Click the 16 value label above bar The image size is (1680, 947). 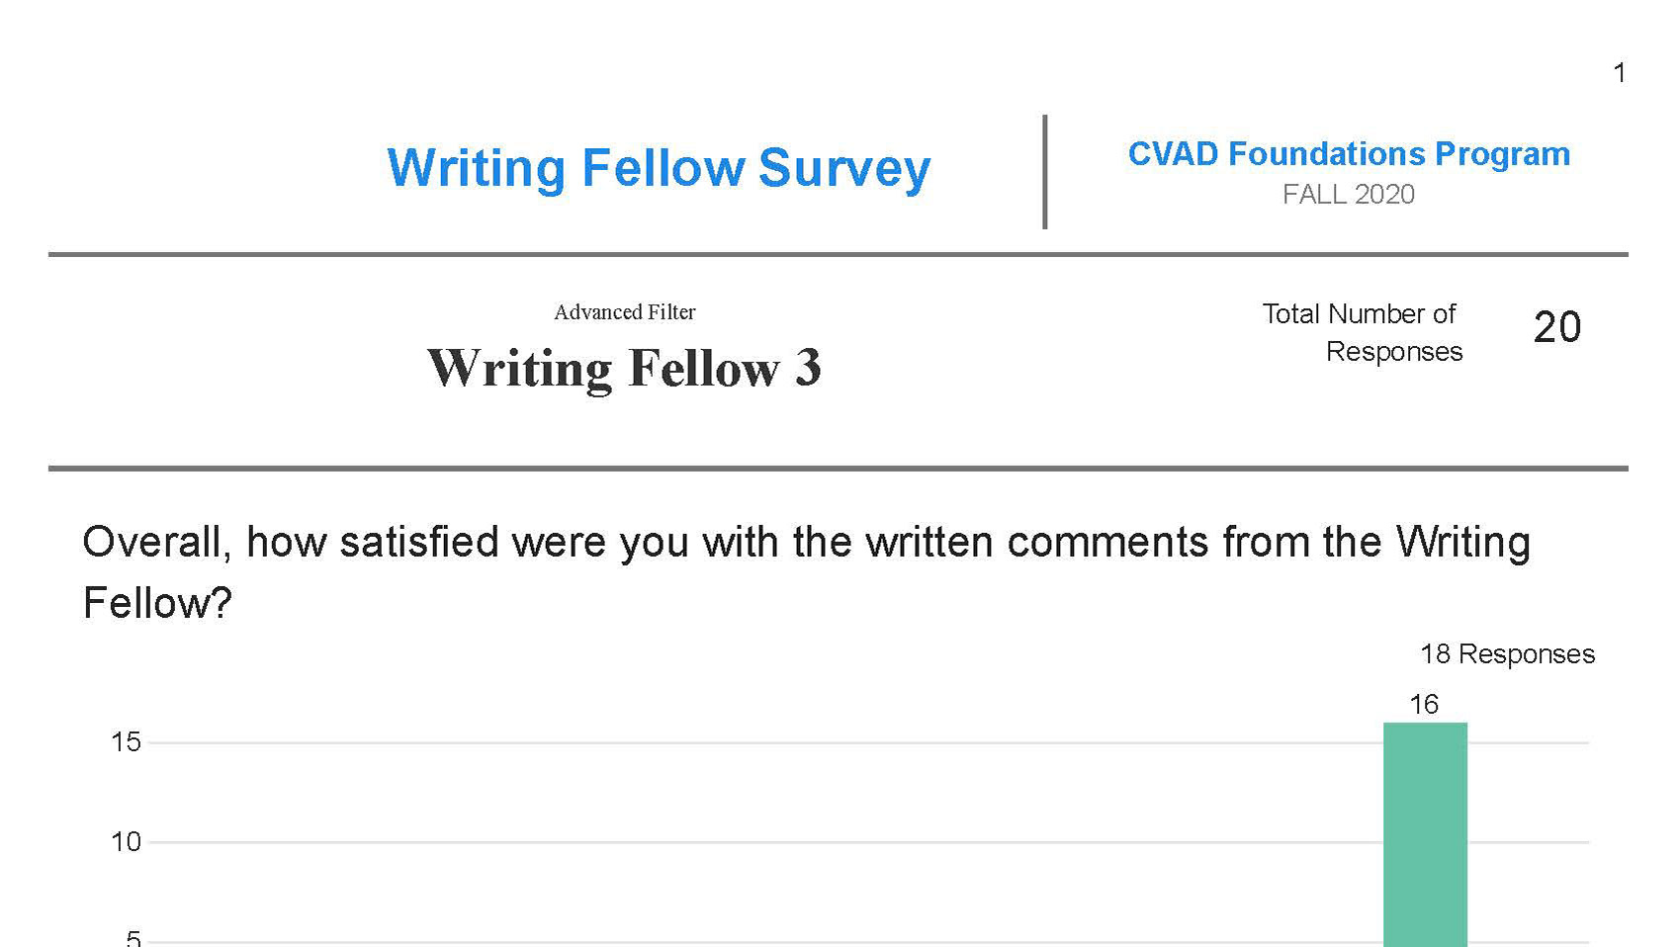[x=1424, y=704]
